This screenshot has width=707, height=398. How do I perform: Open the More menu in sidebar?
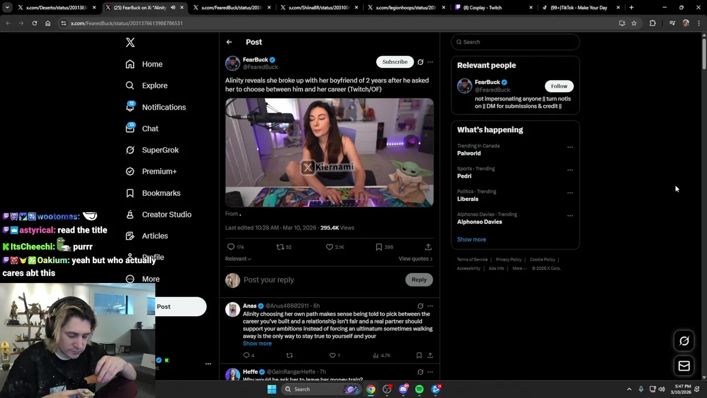(143, 279)
